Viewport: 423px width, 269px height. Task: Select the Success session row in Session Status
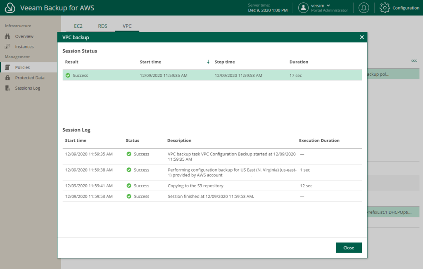click(212, 75)
